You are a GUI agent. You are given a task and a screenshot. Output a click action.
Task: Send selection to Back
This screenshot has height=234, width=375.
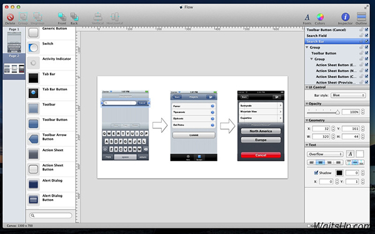click(x=74, y=17)
